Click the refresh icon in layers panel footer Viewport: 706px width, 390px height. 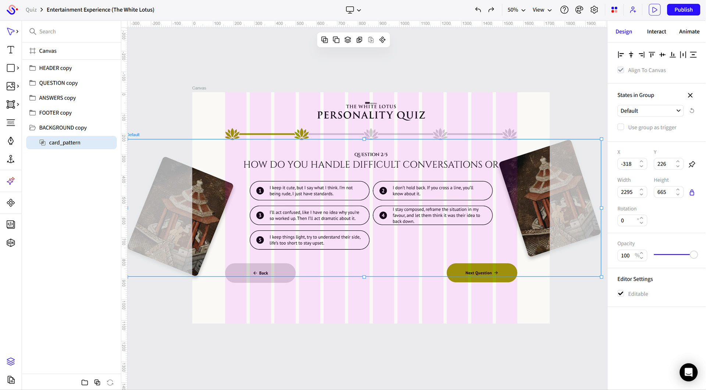(110, 383)
